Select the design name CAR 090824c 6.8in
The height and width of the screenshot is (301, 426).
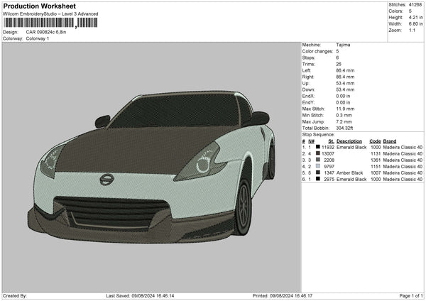[x=48, y=33]
